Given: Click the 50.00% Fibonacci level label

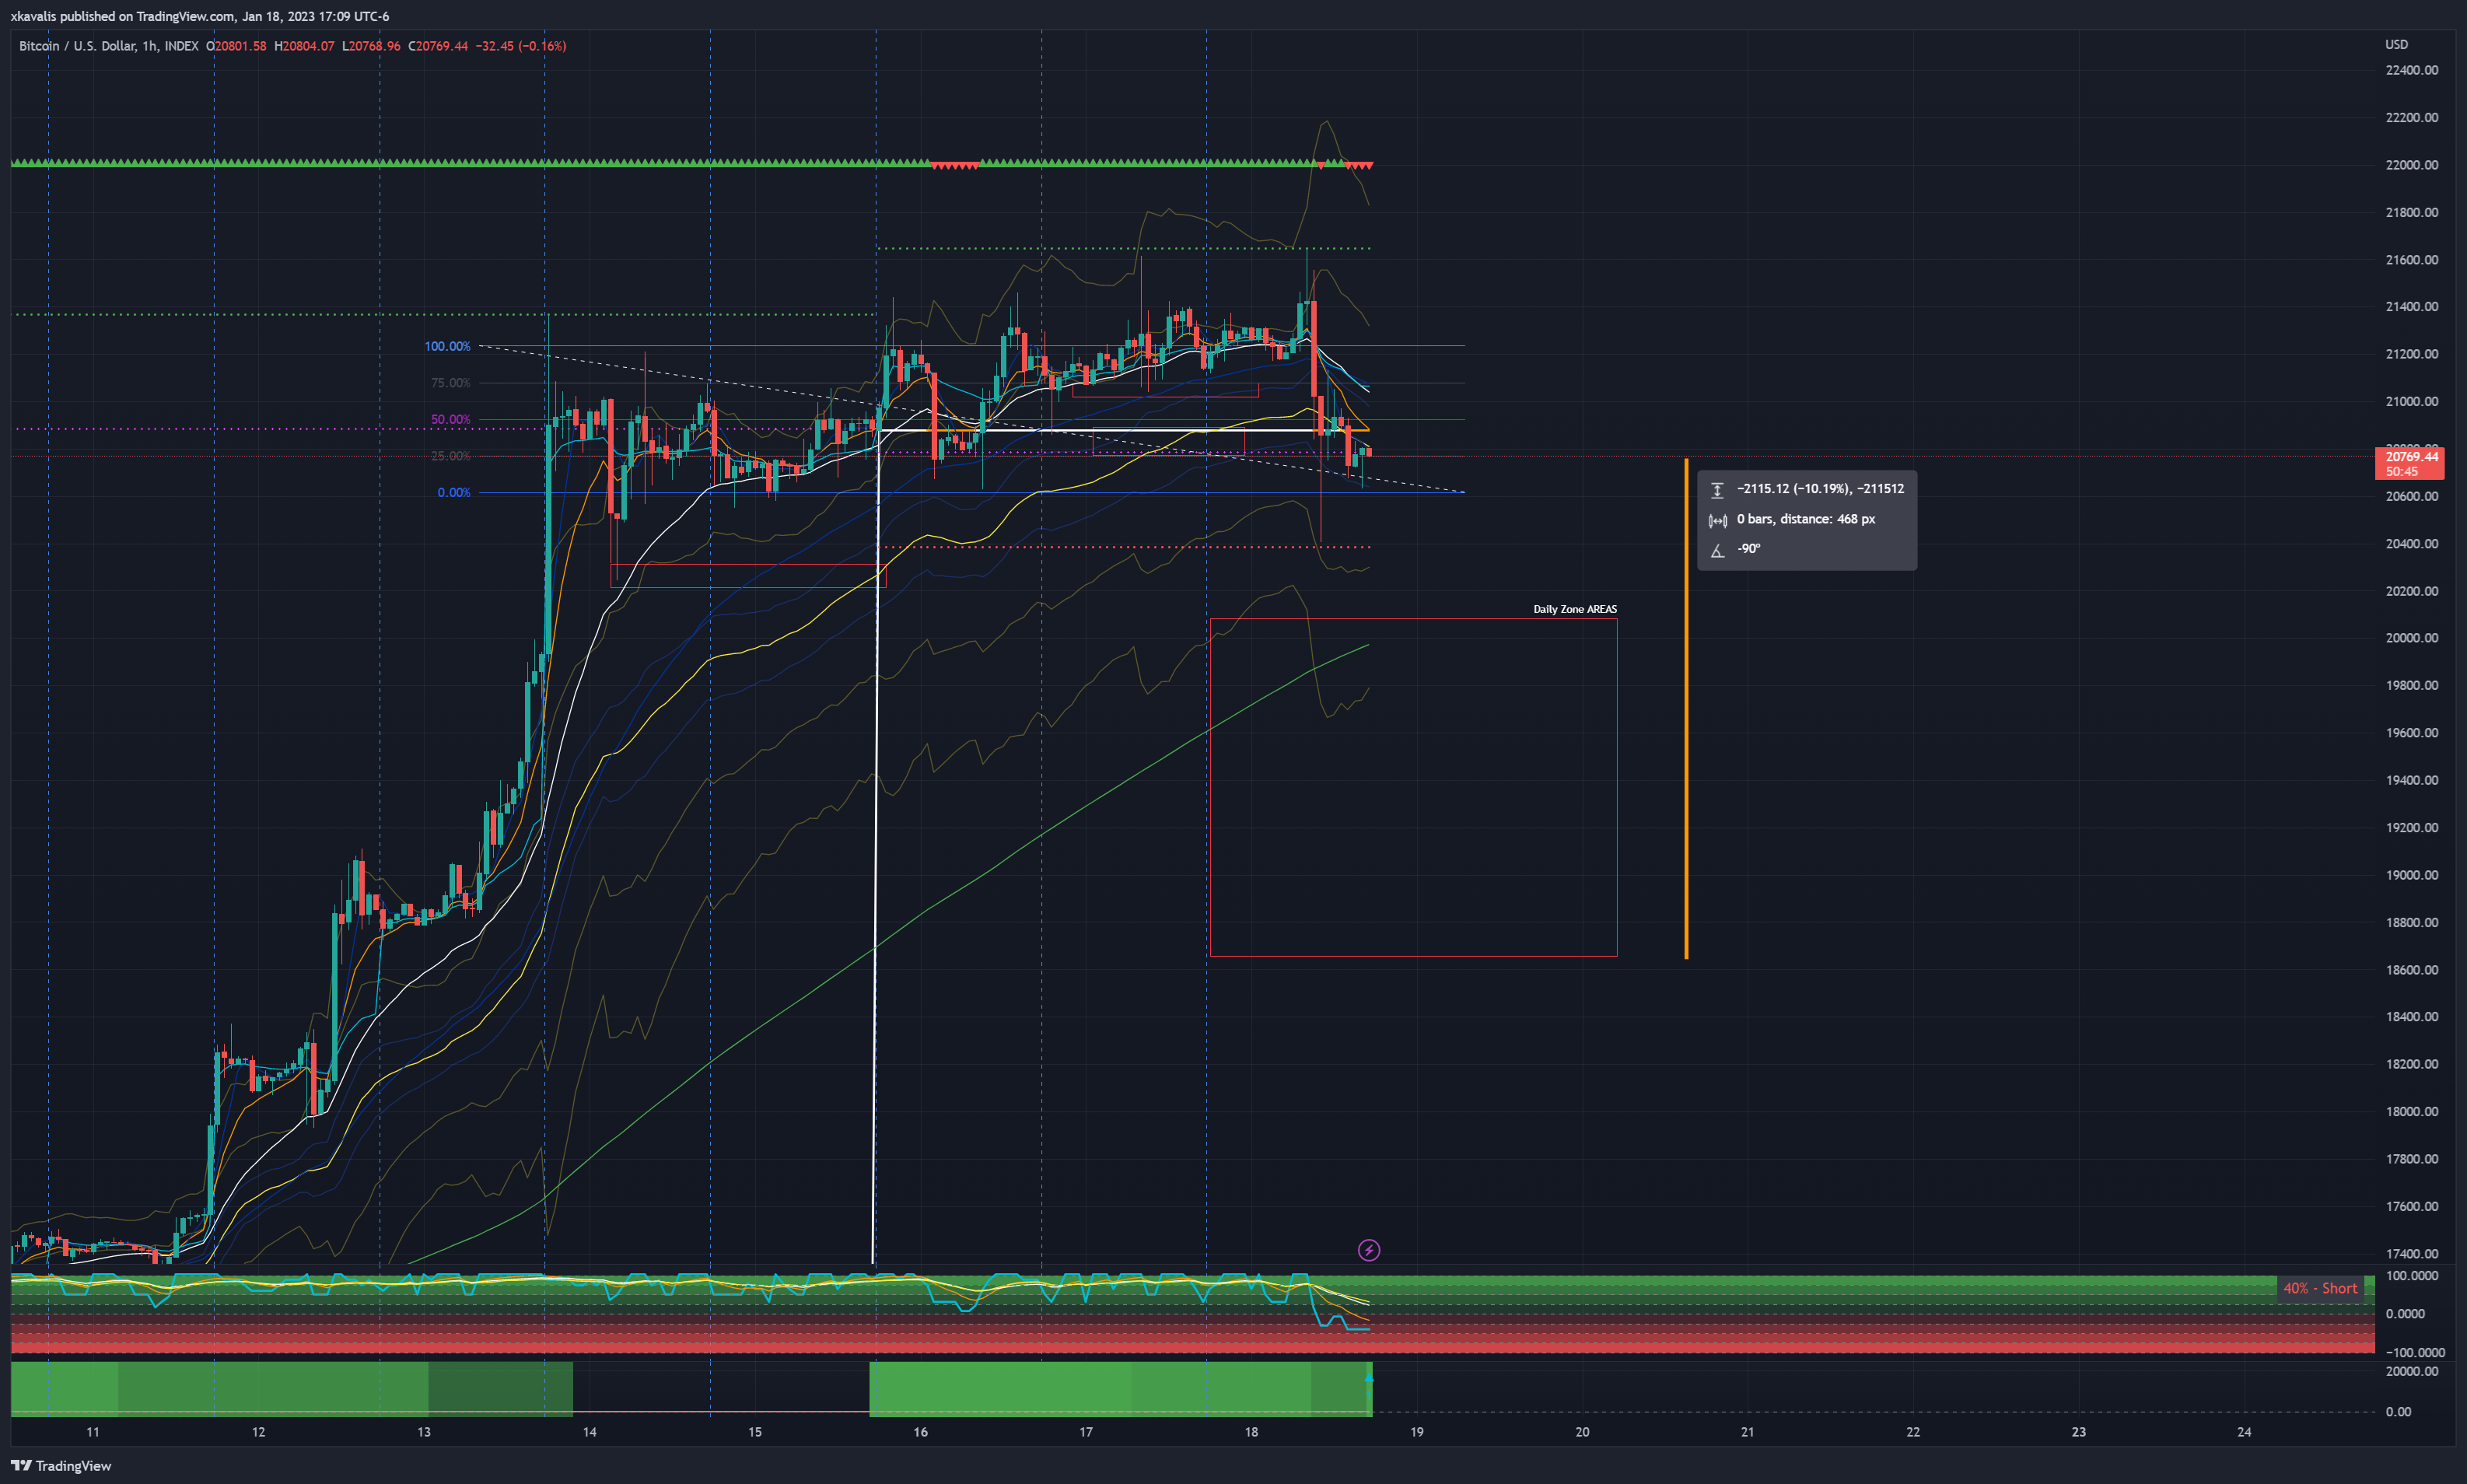Looking at the screenshot, I should coord(450,420).
